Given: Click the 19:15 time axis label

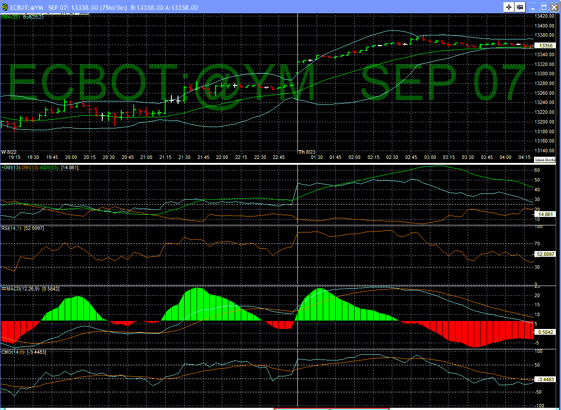Looking at the screenshot, I should click(x=15, y=157).
